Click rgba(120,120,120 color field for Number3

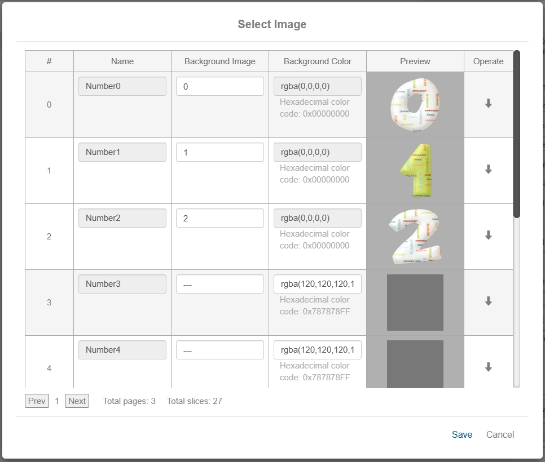[x=318, y=284]
